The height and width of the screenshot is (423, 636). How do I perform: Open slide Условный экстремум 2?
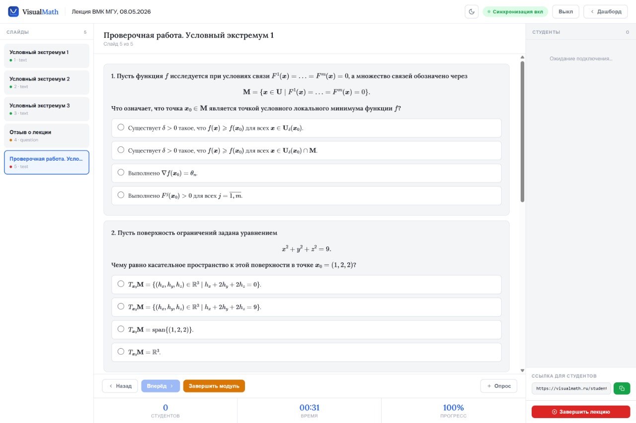click(47, 82)
